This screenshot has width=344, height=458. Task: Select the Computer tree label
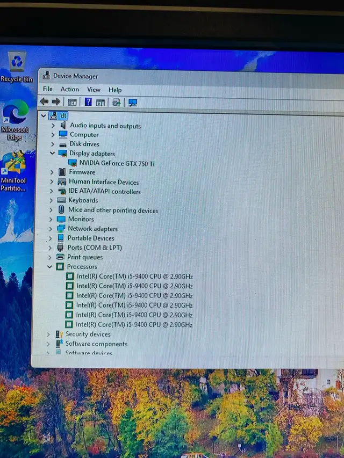84,135
